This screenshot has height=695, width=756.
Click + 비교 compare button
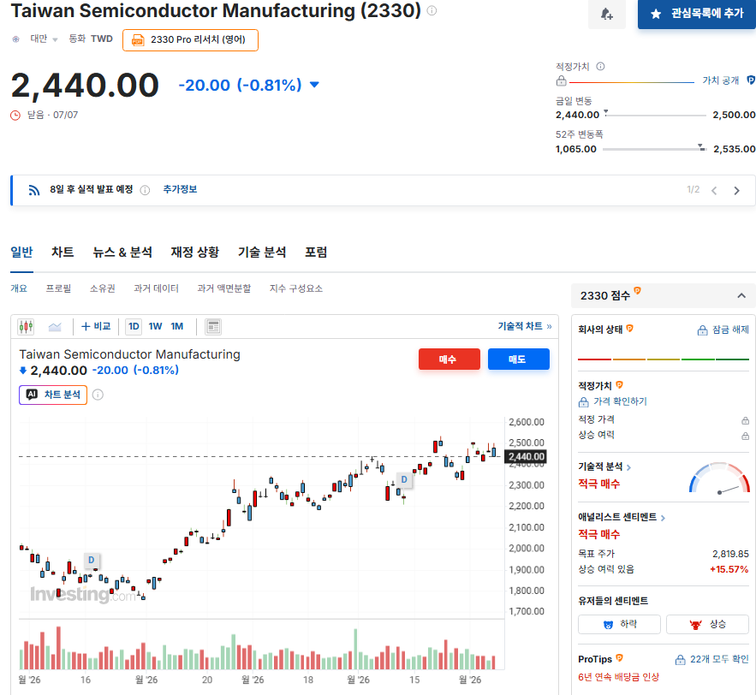(x=96, y=326)
